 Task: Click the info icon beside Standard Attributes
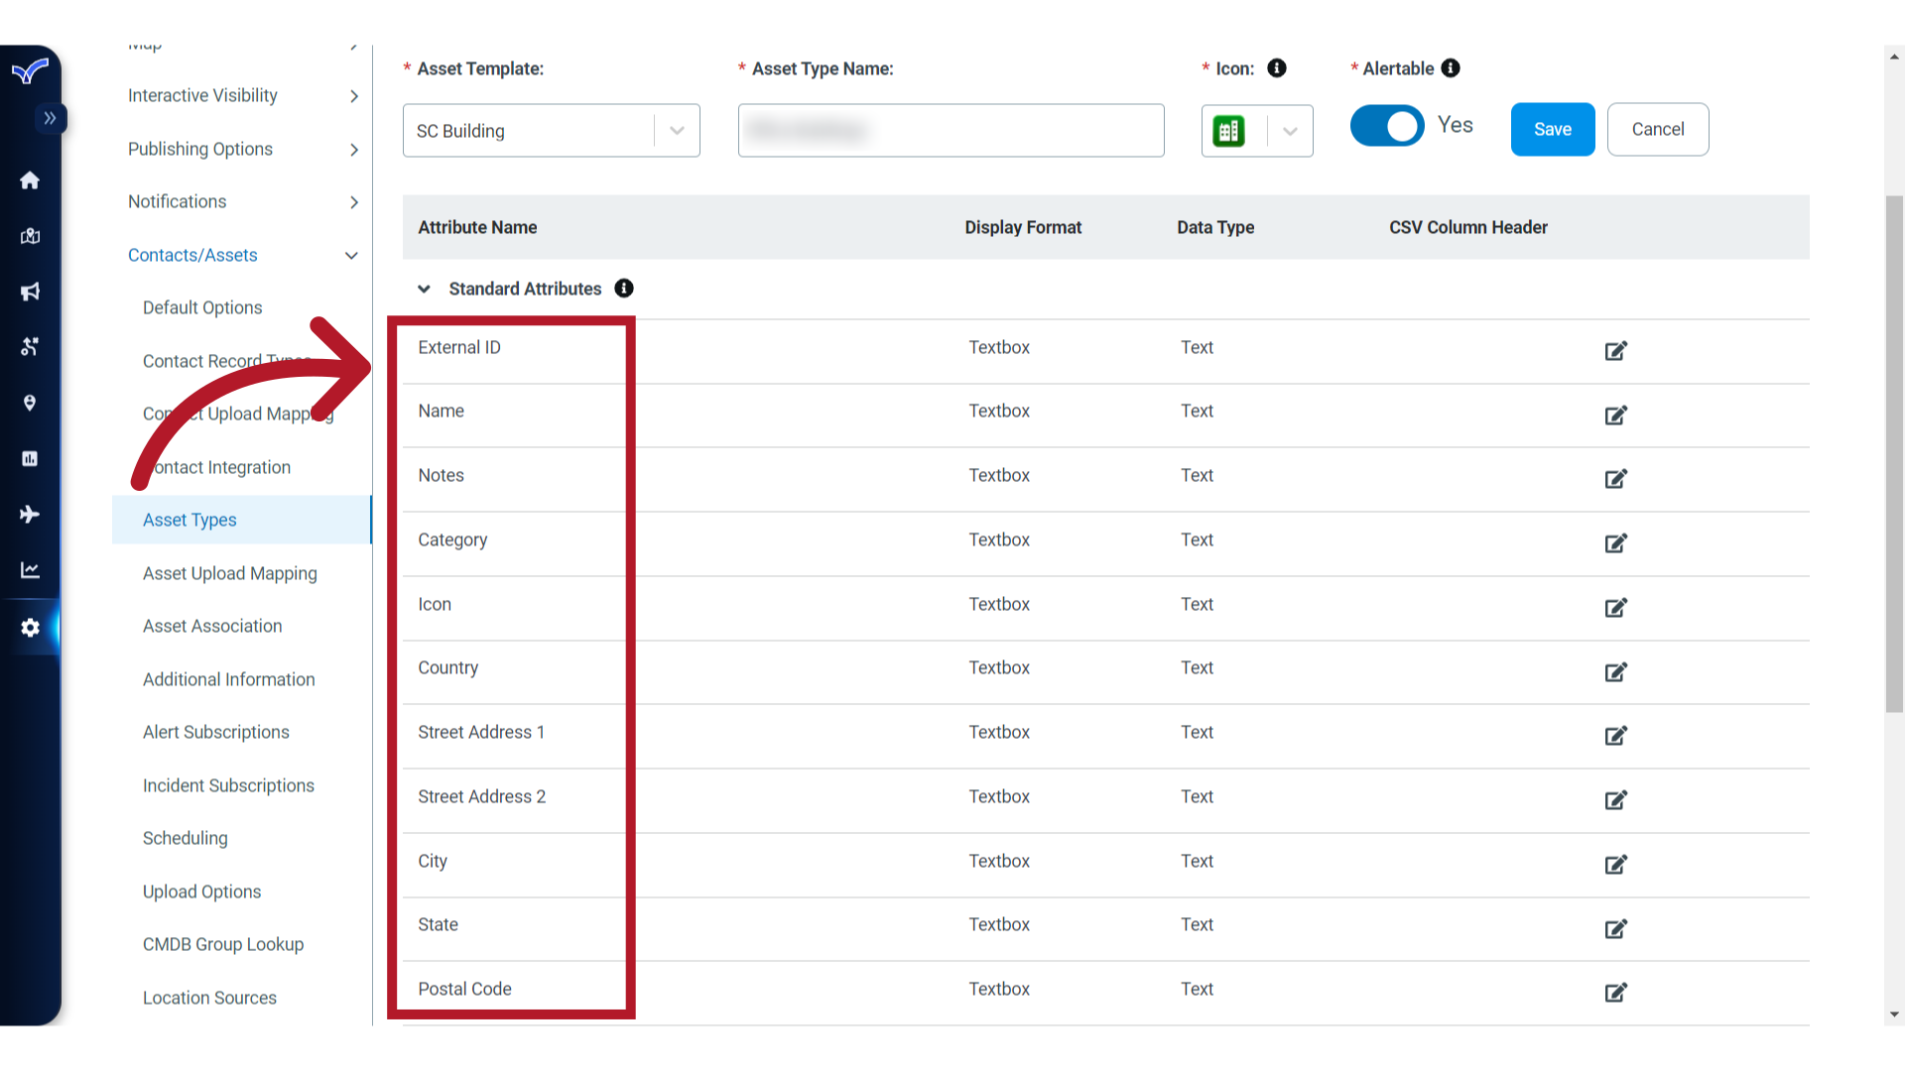point(624,289)
